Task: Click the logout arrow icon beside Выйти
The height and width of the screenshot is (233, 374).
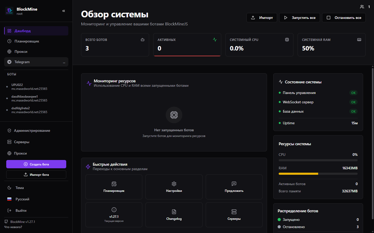Action: 9,210
